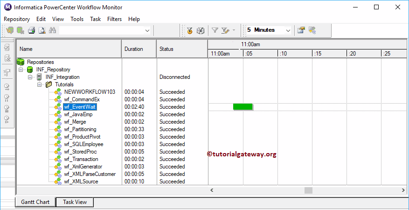Open the Filters menu
This screenshot has width=409, height=210.
114,19
